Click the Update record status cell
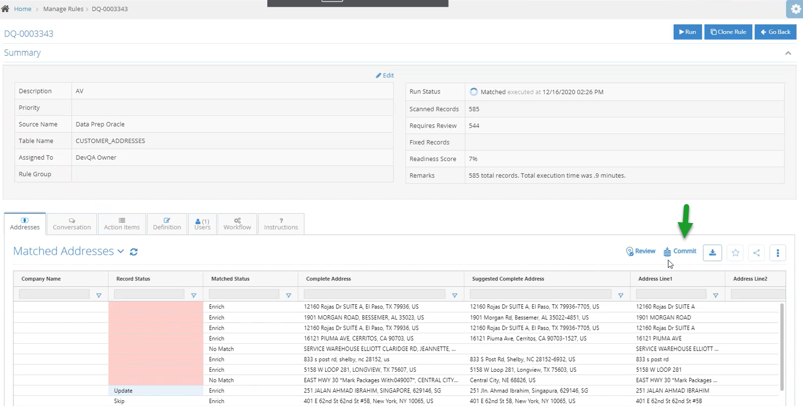The width and height of the screenshot is (803, 406). pos(156,391)
